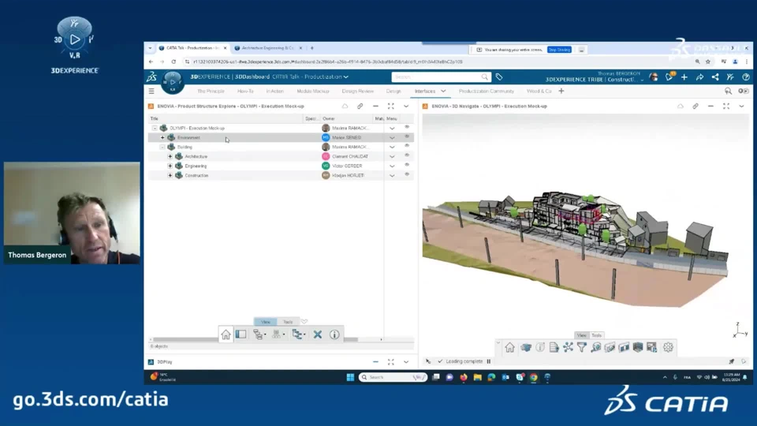757x426 pixels.
Task: Open the tag (6WTags) icon next to search
Action: pyautogui.click(x=498, y=77)
